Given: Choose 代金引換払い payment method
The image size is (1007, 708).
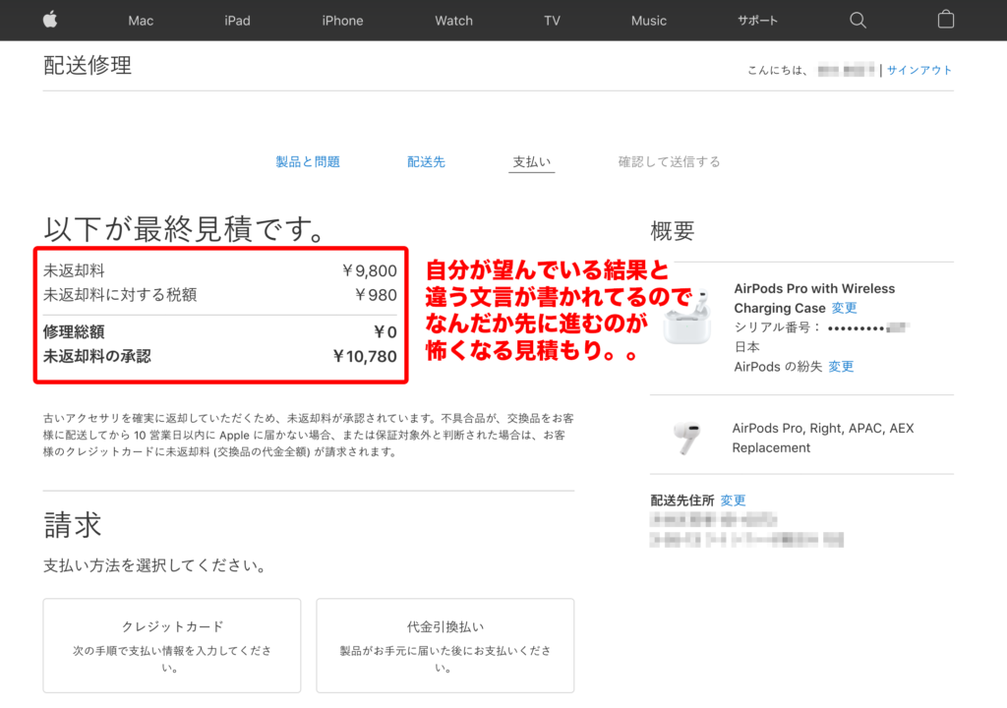Looking at the screenshot, I should (445, 646).
